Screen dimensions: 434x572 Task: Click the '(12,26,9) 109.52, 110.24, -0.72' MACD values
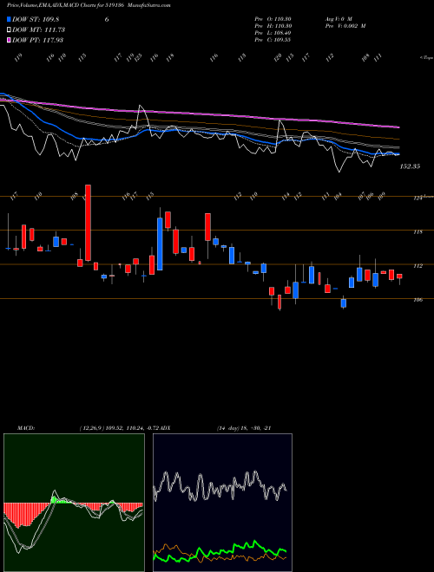(x=119, y=428)
